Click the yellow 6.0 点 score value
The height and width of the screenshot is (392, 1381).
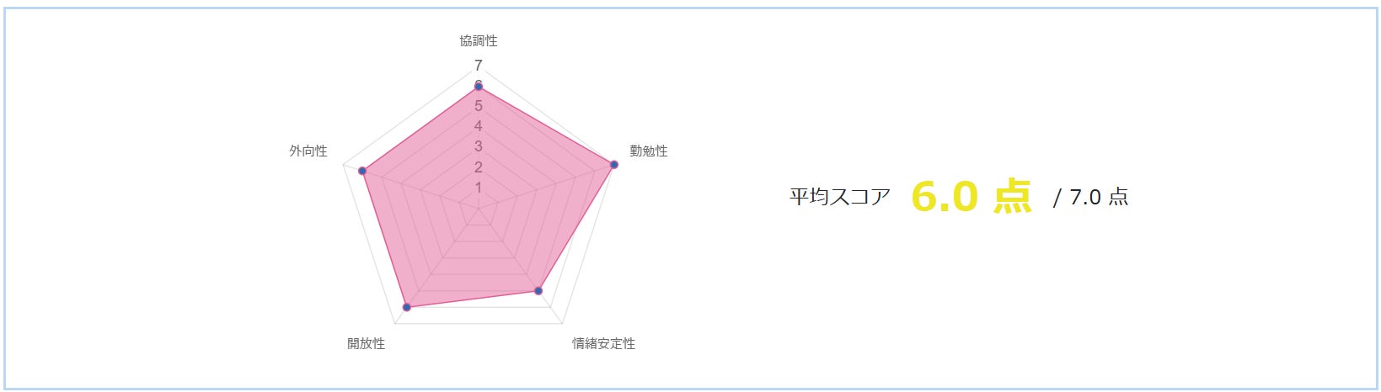click(972, 197)
